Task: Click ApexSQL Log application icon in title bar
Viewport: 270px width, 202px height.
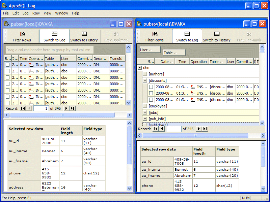Action: [5, 6]
